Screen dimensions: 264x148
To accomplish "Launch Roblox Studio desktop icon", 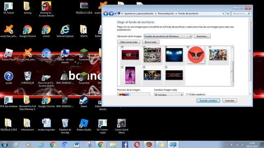I will [x=84, y=125].
